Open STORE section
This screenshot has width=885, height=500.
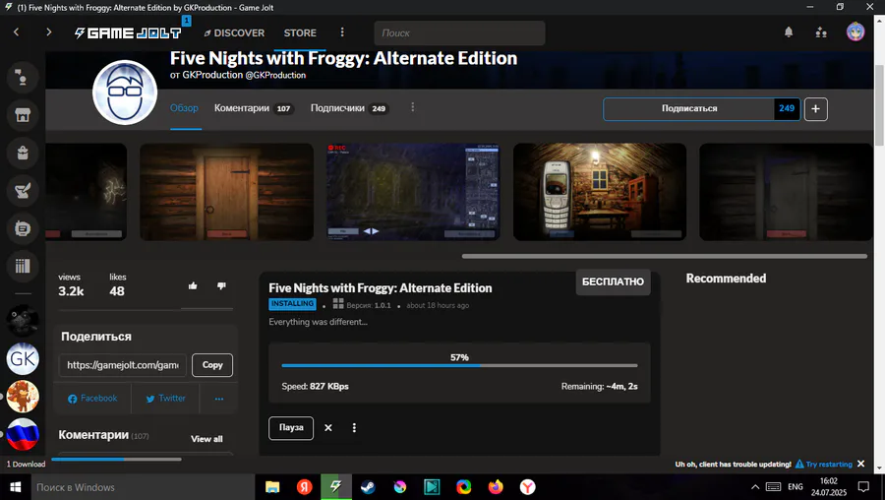300,32
